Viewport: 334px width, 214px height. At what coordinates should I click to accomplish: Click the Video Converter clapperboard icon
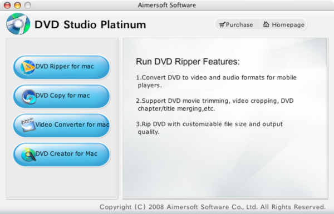(28, 125)
